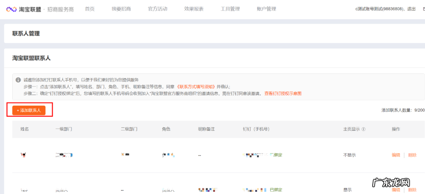This screenshot has height=194, width=425.
Task: Click the 已绑定 status in first row
Action: [x=276, y=155]
